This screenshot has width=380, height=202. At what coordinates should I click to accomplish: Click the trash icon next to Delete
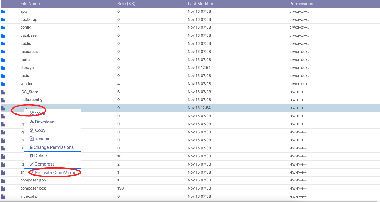coord(32,156)
